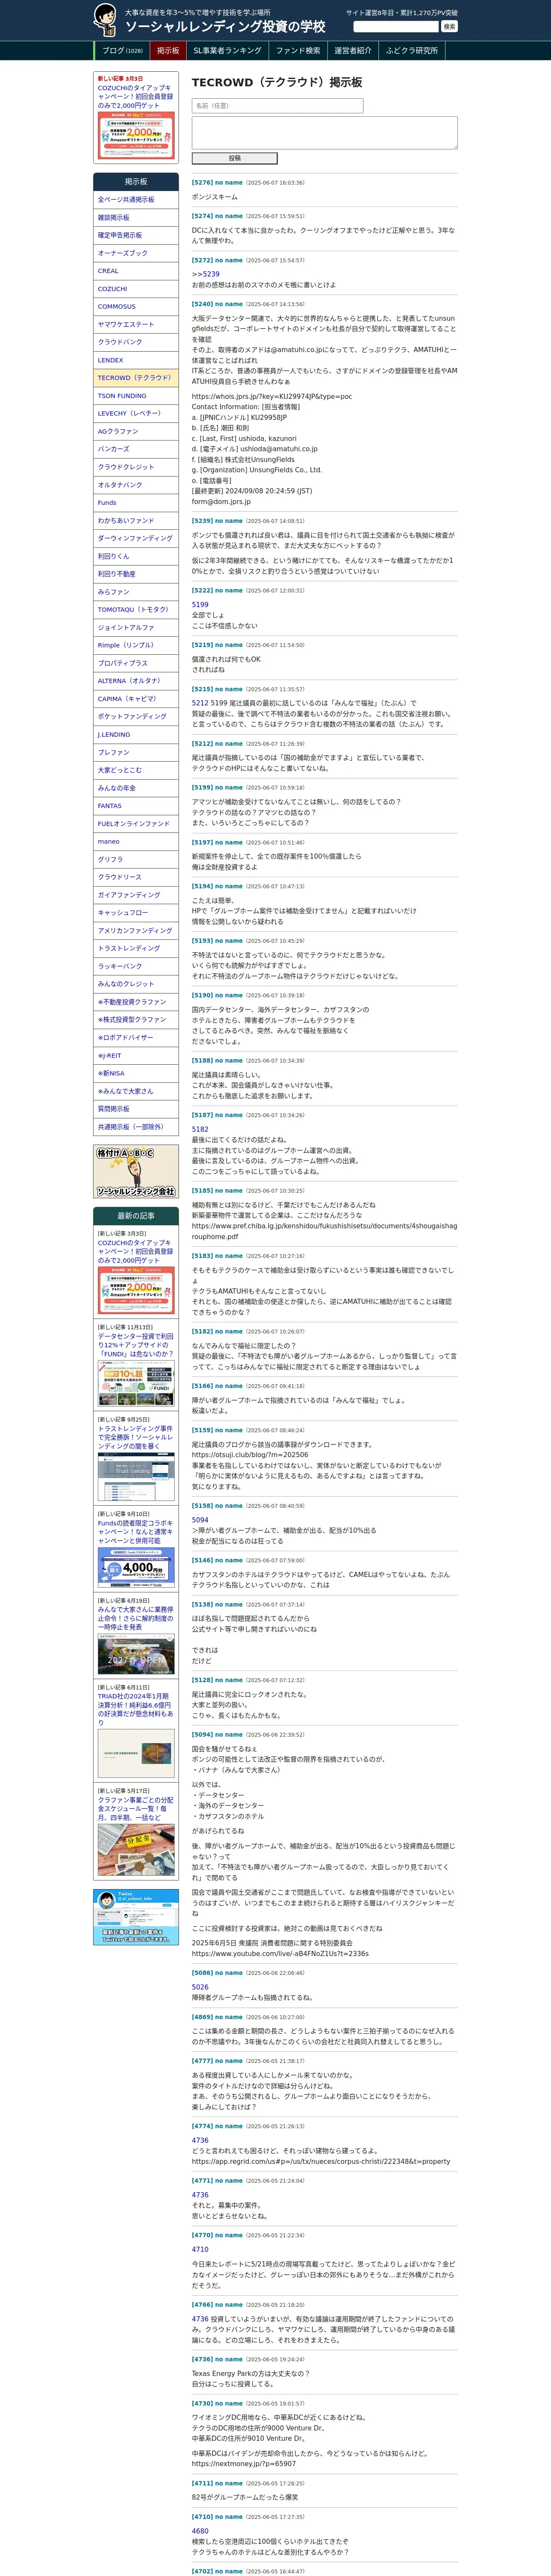Open the J.LENDING board link
The height and width of the screenshot is (2576, 551).
136,735
